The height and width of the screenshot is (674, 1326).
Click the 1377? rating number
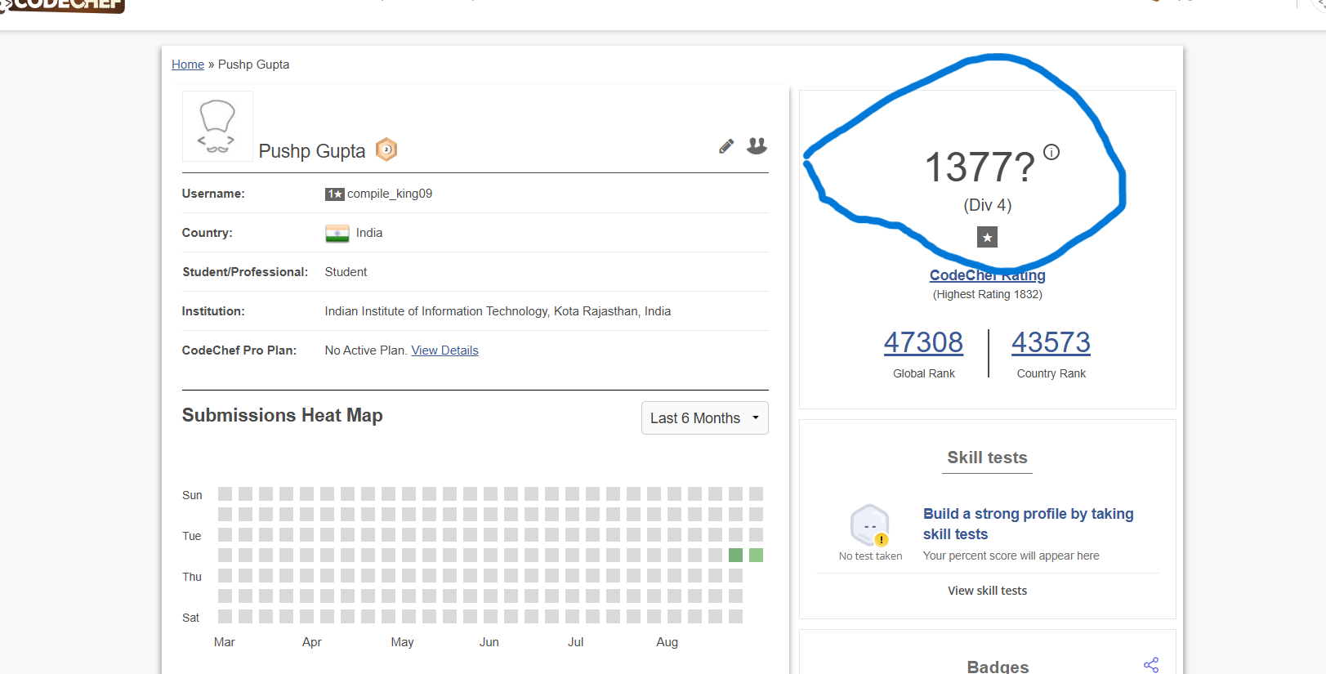tap(980, 167)
